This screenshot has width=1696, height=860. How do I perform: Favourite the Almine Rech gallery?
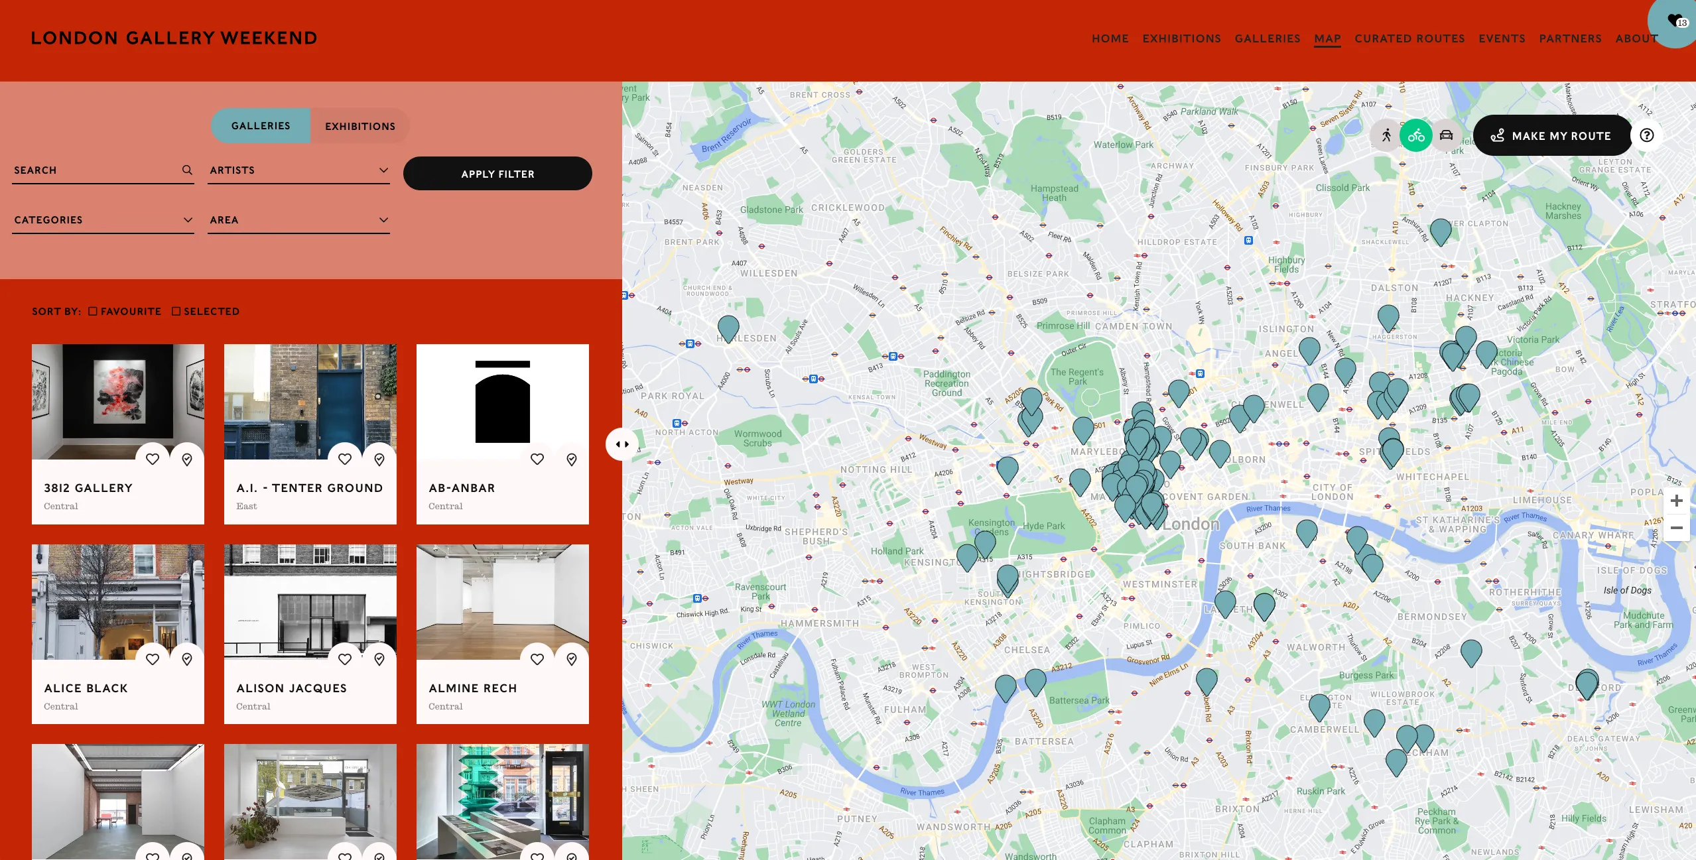tap(537, 659)
